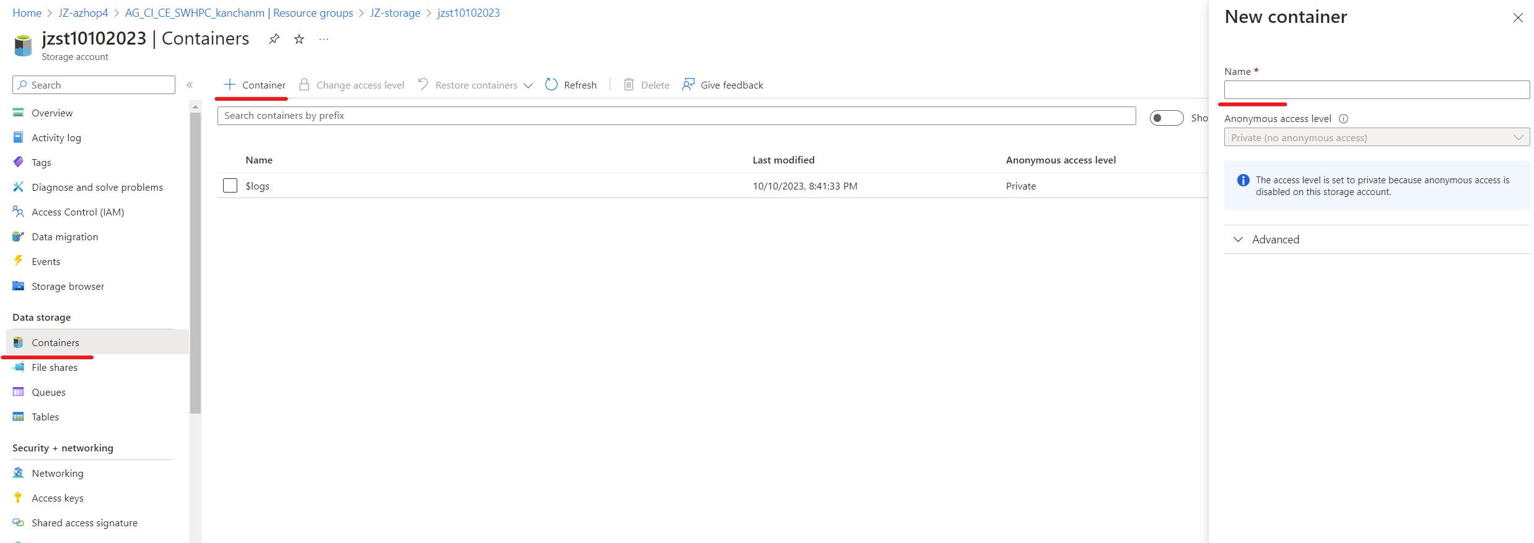Toggle the Show deleted containers switch
The image size is (1534, 543).
pos(1166,118)
